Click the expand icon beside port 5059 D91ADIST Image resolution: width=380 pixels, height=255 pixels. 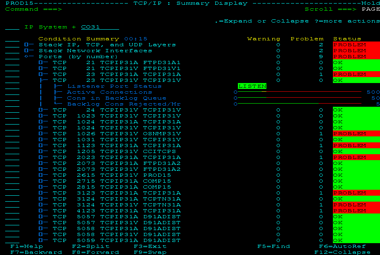pyautogui.click(x=40, y=240)
